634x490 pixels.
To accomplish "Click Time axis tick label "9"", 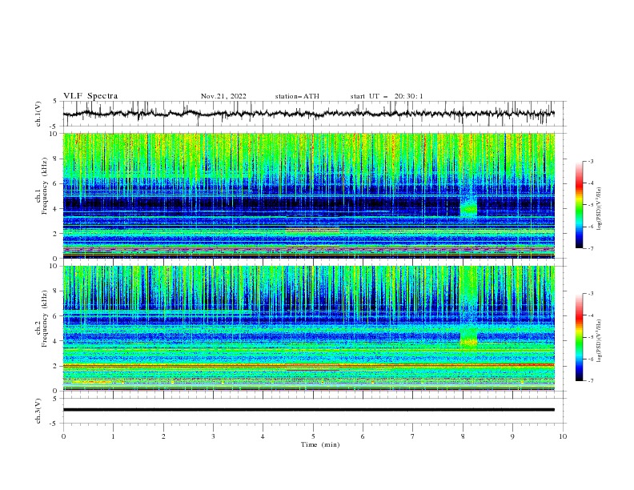I will pyautogui.click(x=512, y=436).
